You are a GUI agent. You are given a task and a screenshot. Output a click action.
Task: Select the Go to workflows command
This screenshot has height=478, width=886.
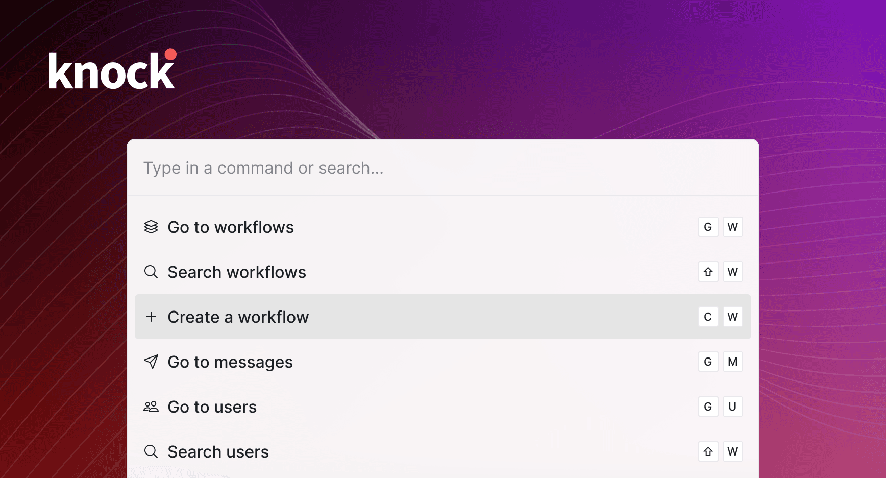coord(231,227)
